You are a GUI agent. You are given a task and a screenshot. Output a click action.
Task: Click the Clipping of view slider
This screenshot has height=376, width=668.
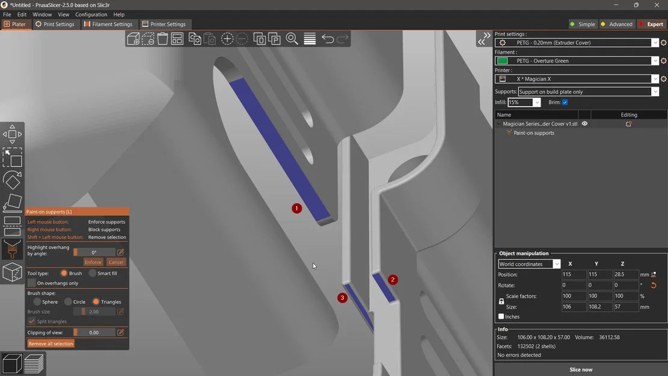pos(94,333)
